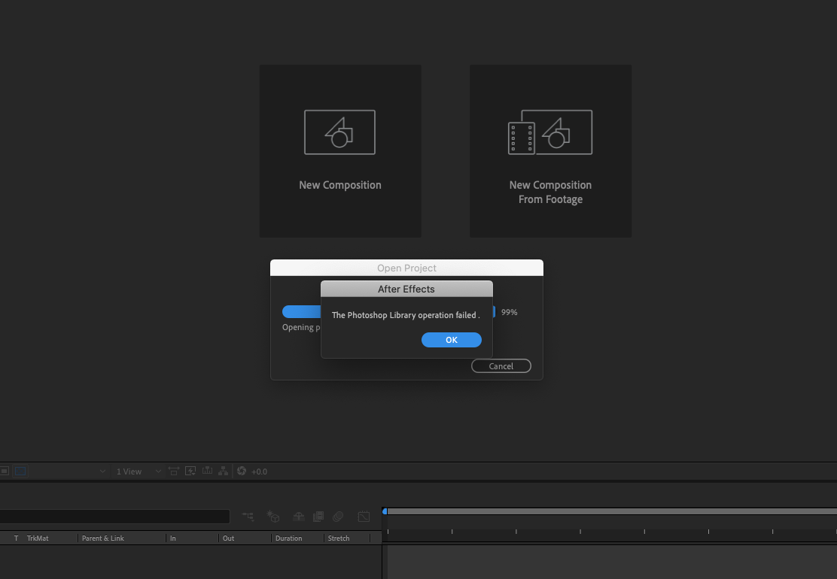The width and height of the screenshot is (837, 579).
Task: Open the Composition Mini-Flowchart icon
Action: 248,516
